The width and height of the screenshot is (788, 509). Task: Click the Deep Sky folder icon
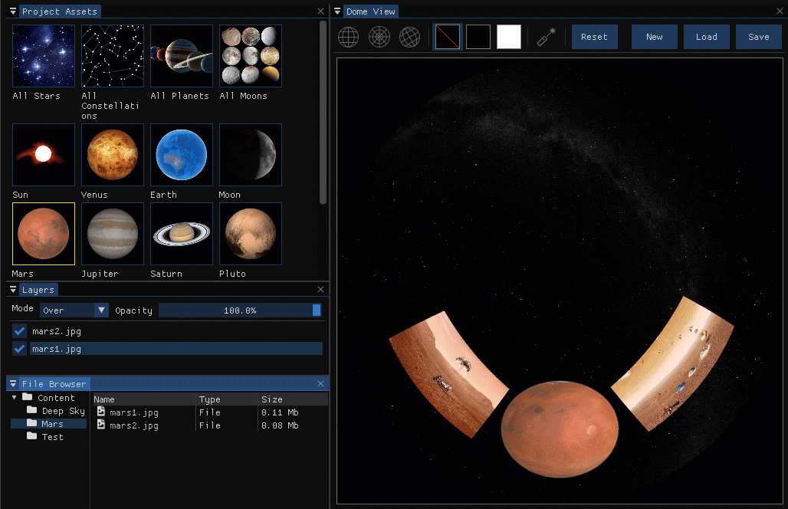(x=31, y=410)
